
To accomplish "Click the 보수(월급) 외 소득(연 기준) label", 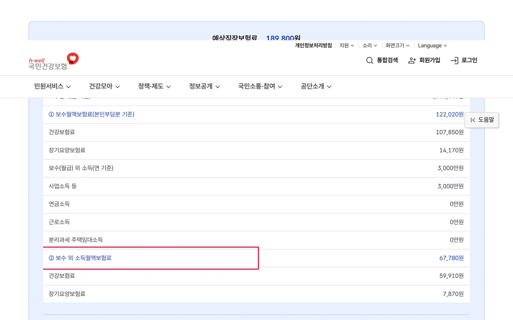I will tap(81, 168).
